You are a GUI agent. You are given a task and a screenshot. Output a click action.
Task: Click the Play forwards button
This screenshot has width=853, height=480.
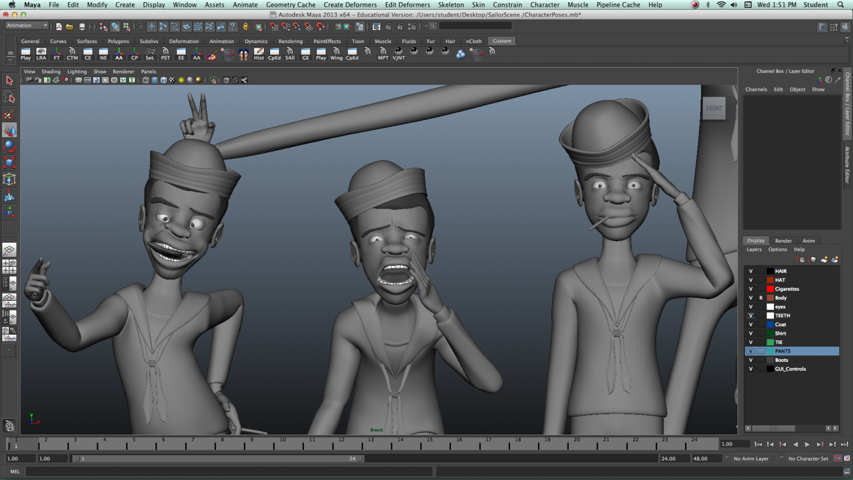tap(807, 444)
